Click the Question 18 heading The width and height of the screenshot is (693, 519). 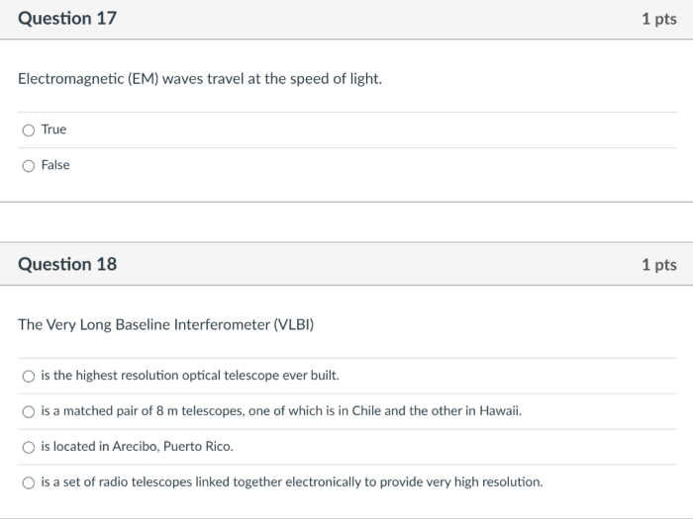67,264
